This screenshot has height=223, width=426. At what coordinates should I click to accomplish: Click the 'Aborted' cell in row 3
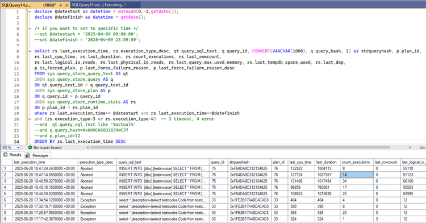tap(97, 181)
